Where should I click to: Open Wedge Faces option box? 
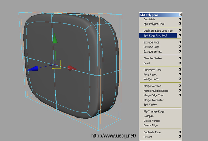point(180,79)
